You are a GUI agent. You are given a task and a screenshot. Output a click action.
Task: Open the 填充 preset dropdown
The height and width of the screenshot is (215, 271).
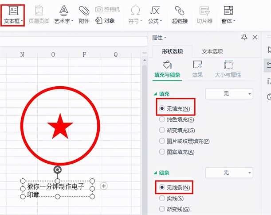pyautogui.click(x=229, y=93)
